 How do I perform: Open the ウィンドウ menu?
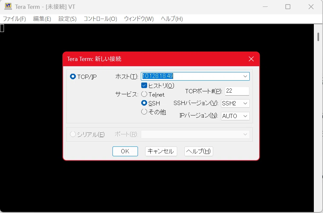click(139, 19)
